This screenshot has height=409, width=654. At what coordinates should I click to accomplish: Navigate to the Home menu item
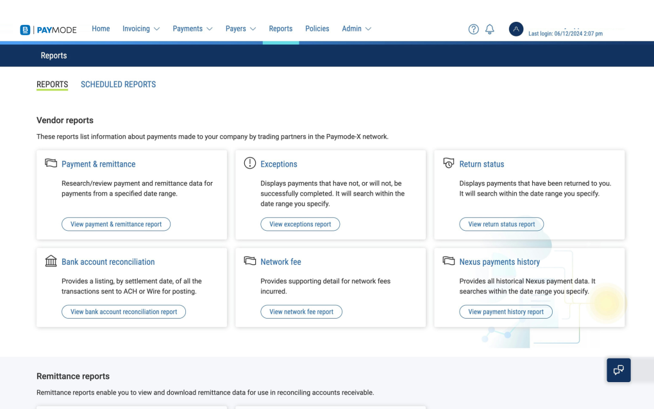tap(101, 29)
